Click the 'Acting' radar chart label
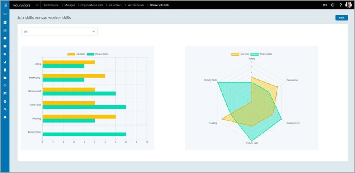The height and width of the screenshot is (173, 355). pos(252,59)
